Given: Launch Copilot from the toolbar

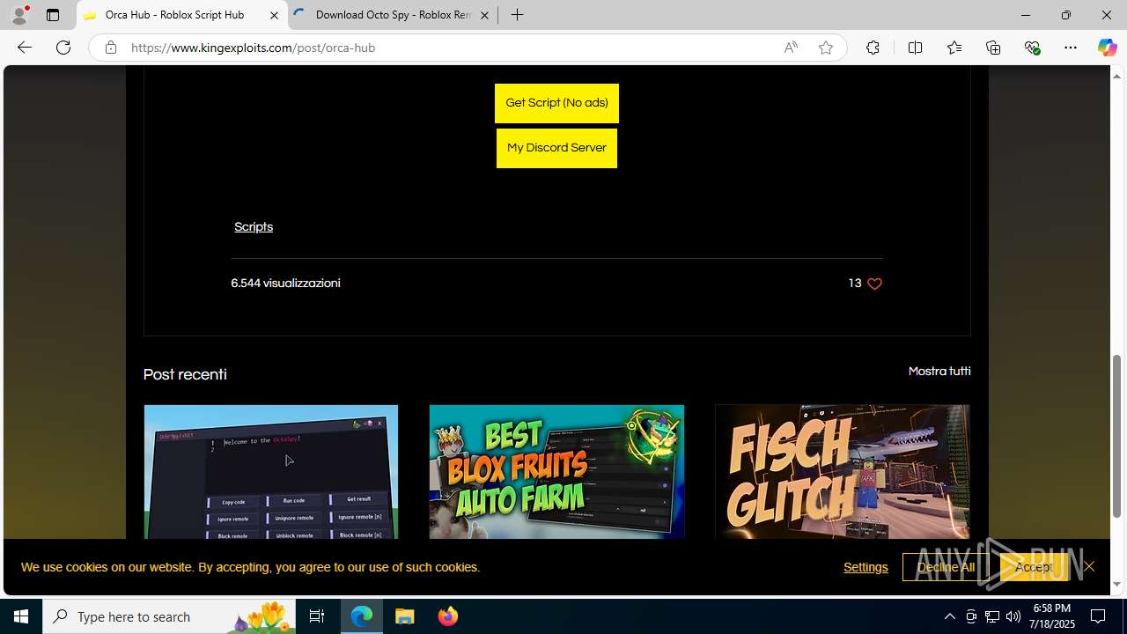Looking at the screenshot, I should click(1107, 48).
